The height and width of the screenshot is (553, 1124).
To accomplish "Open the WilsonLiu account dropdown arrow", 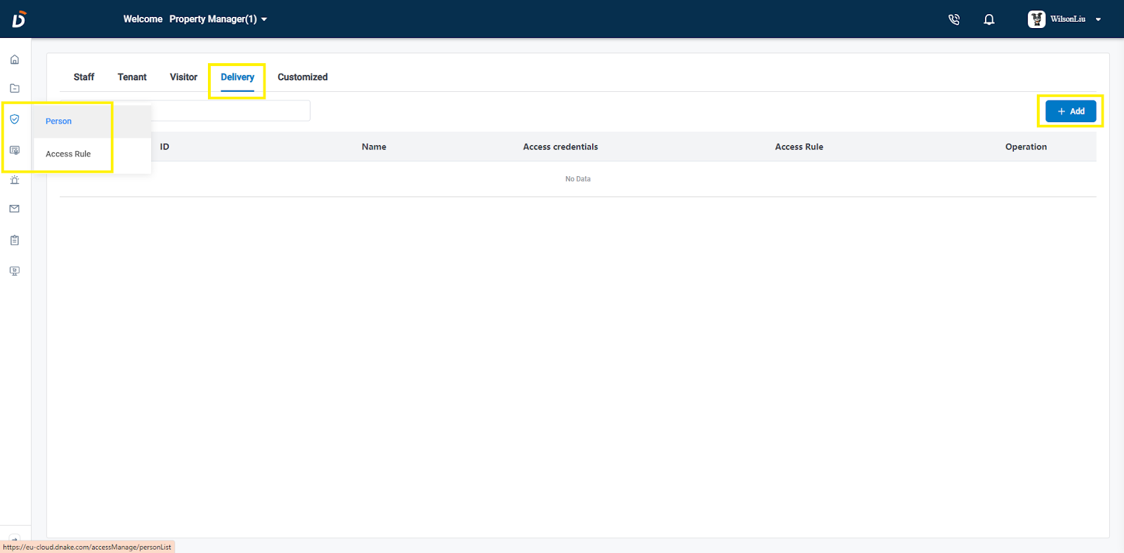I will [x=1098, y=20].
